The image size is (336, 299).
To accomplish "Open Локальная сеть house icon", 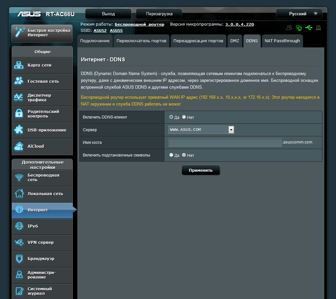I will click(19, 193).
